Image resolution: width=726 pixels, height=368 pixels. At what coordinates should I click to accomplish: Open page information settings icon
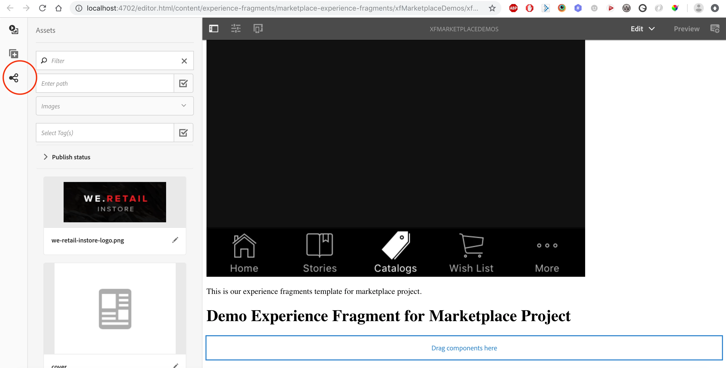point(236,29)
